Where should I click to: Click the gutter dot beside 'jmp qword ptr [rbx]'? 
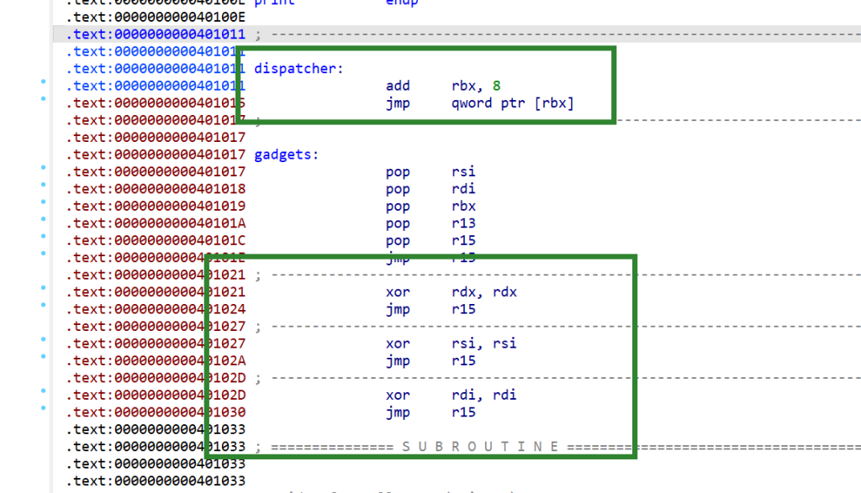click(x=43, y=99)
